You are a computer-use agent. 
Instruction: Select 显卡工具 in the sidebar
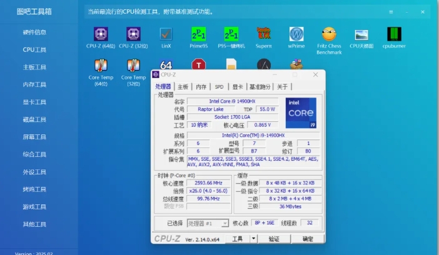click(x=34, y=102)
